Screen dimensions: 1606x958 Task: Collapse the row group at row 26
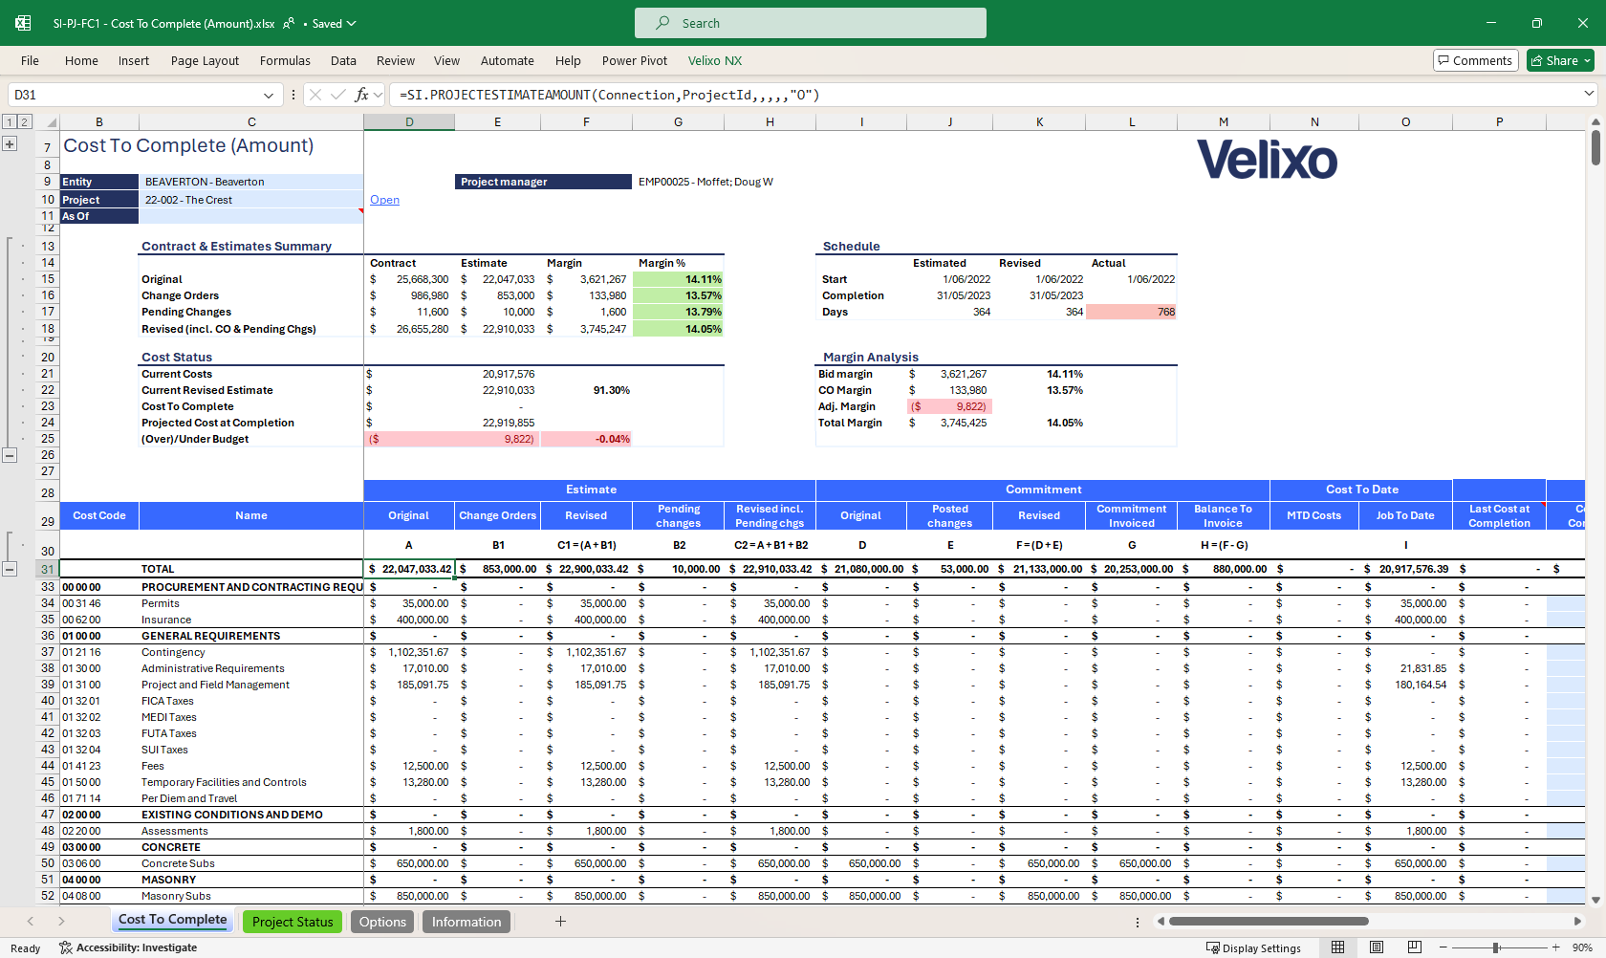10,455
